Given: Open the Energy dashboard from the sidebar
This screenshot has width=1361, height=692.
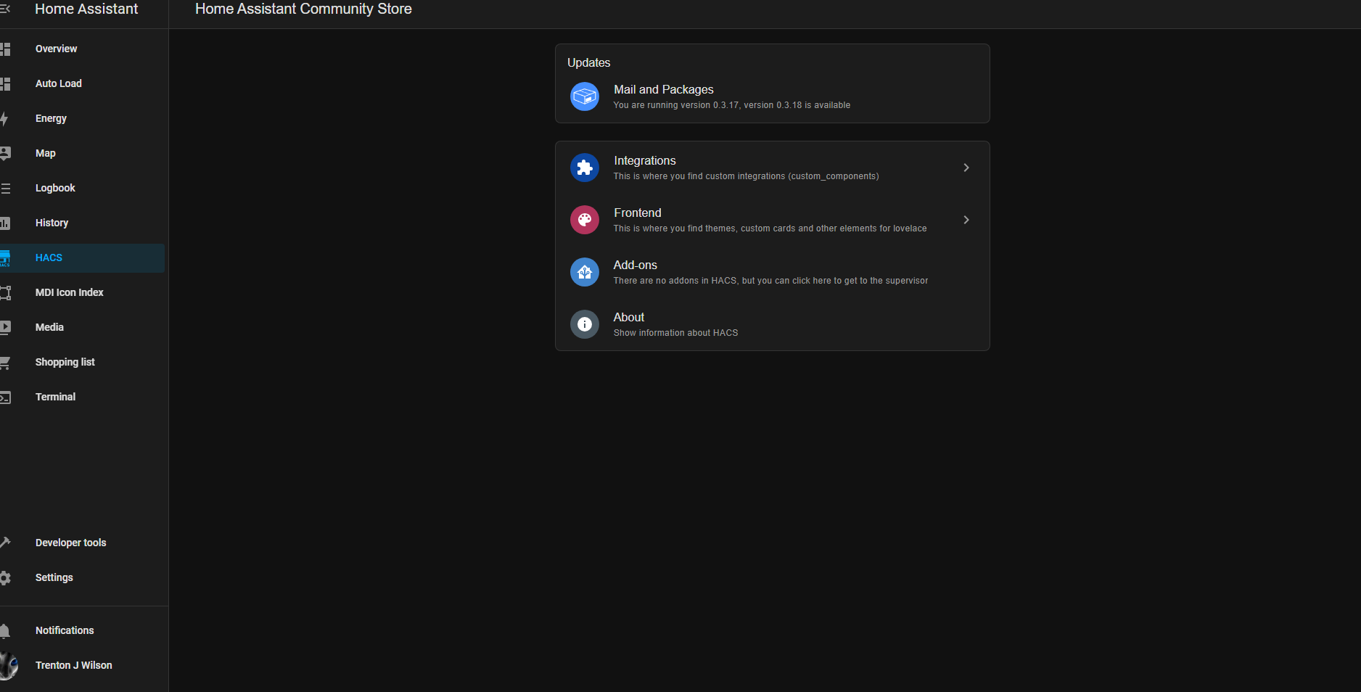Looking at the screenshot, I should point(51,118).
